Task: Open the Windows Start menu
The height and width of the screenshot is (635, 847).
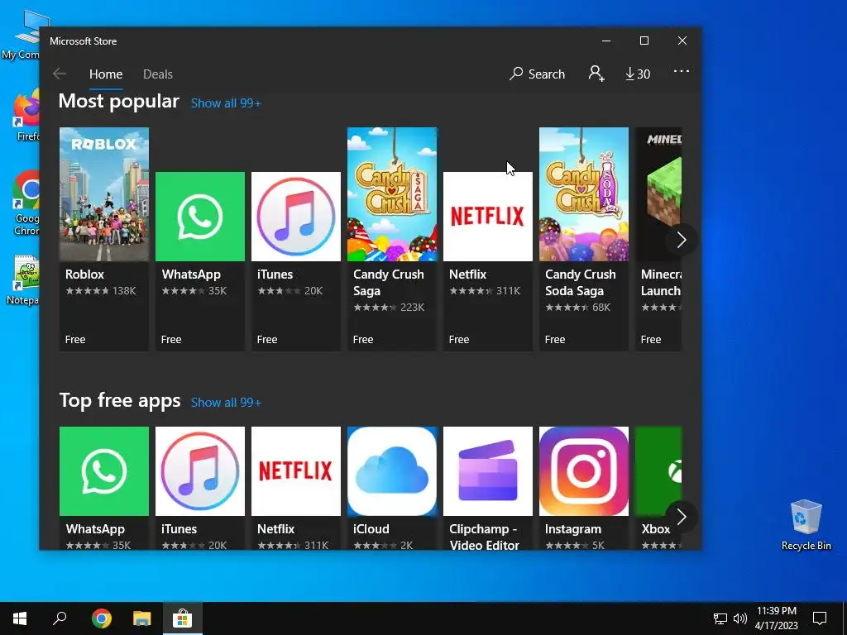Action: coord(20,618)
